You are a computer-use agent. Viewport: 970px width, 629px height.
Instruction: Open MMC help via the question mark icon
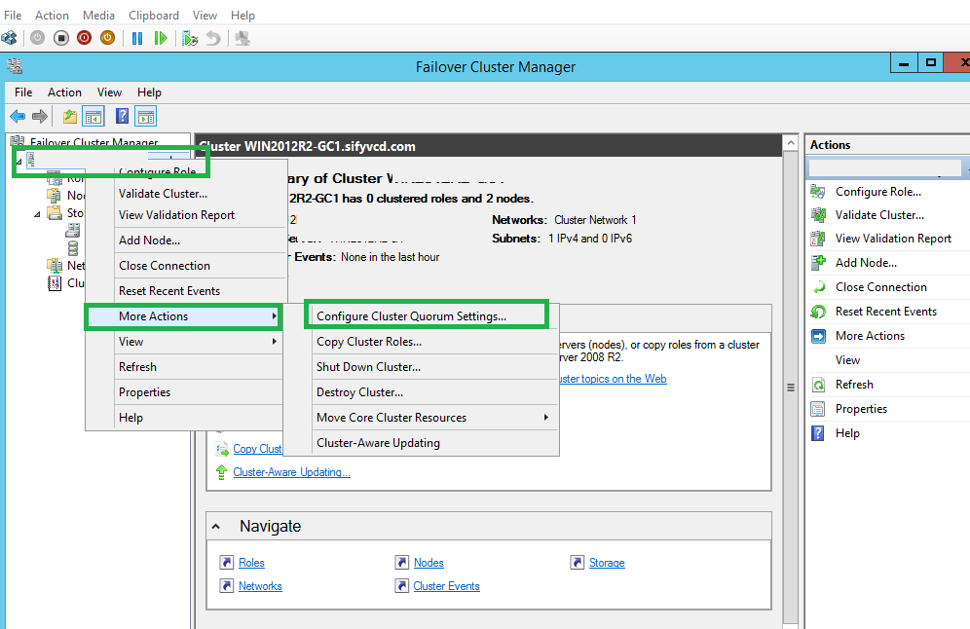121,115
